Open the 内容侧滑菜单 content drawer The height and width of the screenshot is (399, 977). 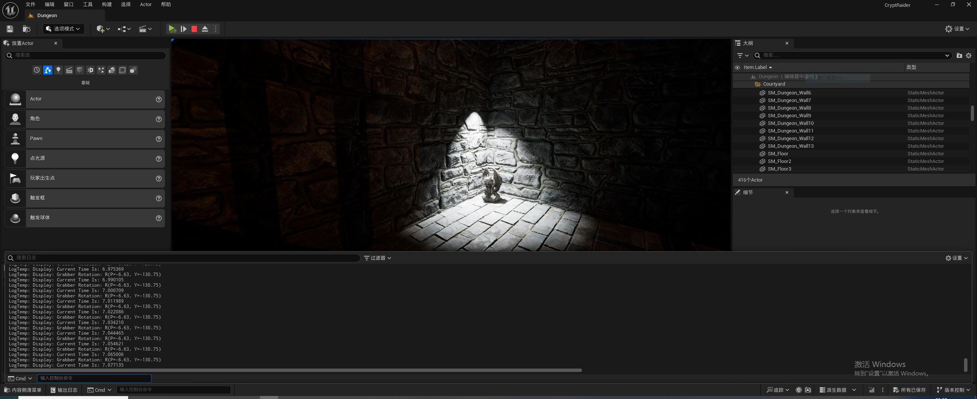pos(23,390)
